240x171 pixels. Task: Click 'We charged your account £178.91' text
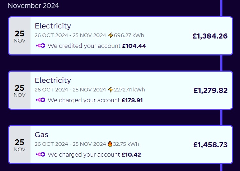tap(95, 100)
